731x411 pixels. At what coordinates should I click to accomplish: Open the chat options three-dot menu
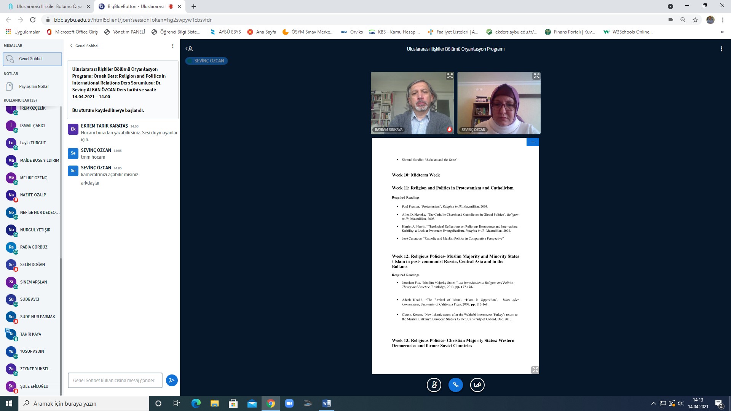[172, 46]
